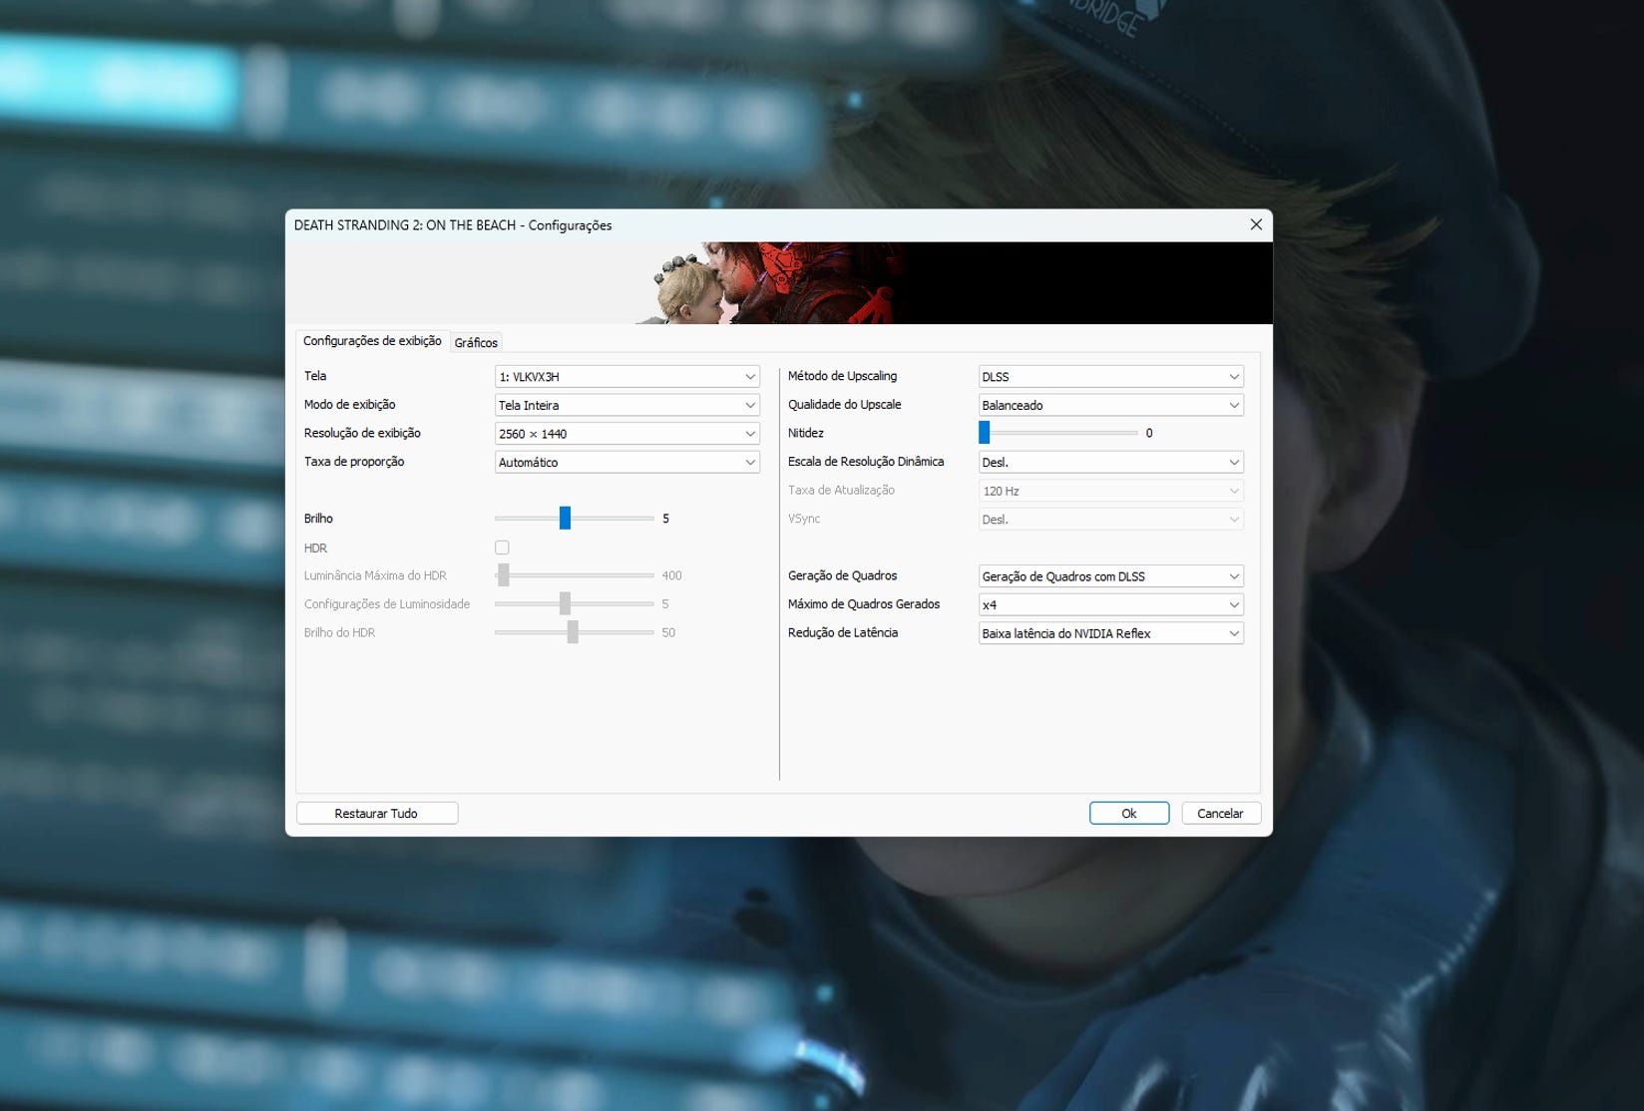Click the Configurações de Luminosidade slider
1644x1111 pixels.
575,603
